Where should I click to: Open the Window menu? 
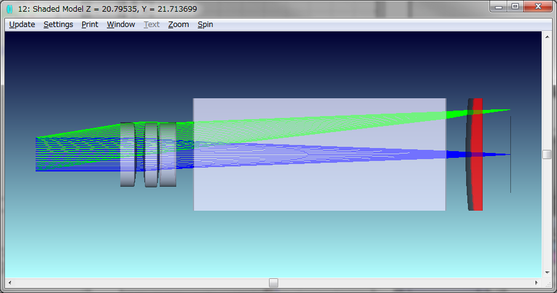121,25
